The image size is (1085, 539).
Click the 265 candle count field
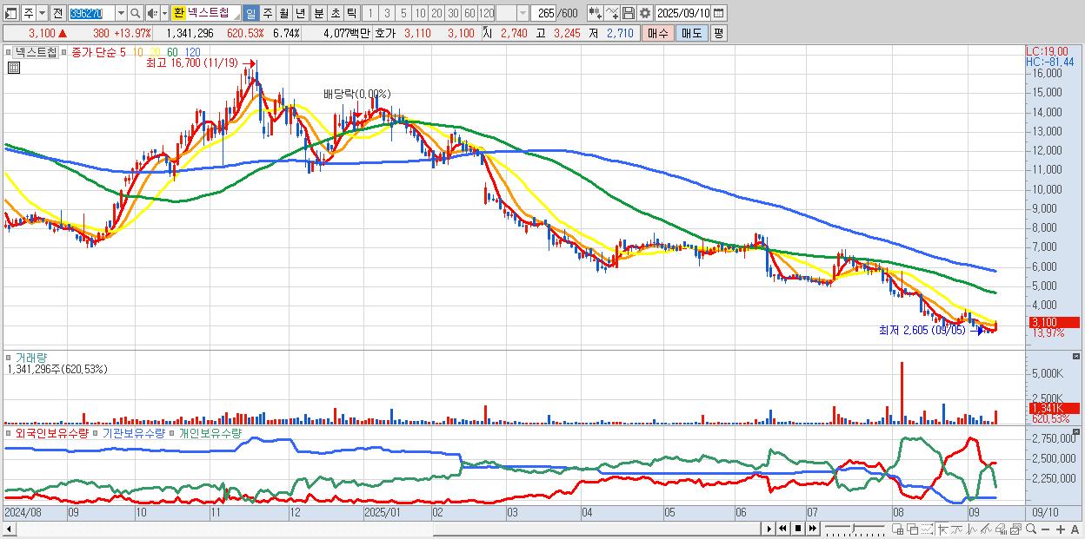pyautogui.click(x=543, y=13)
